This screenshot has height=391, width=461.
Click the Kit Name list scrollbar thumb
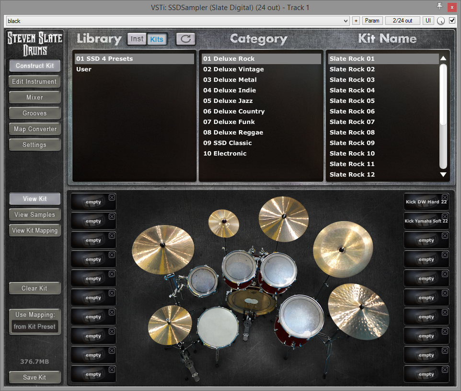pyautogui.click(x=443, y=95)
